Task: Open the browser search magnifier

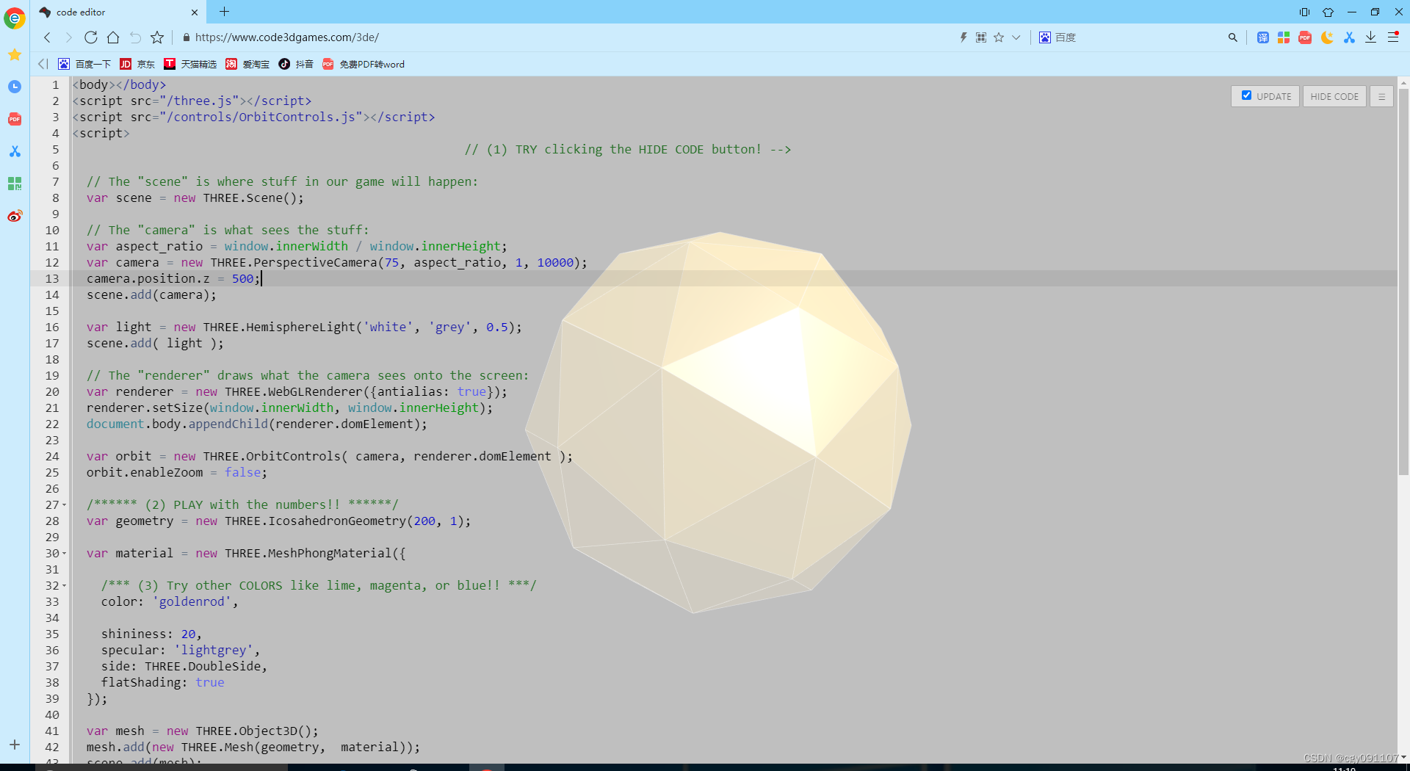Action: point(1234,37)
